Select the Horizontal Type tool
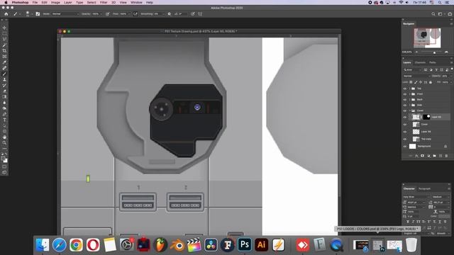The width and height of the screenshot is (454, 255). (4, 120)
